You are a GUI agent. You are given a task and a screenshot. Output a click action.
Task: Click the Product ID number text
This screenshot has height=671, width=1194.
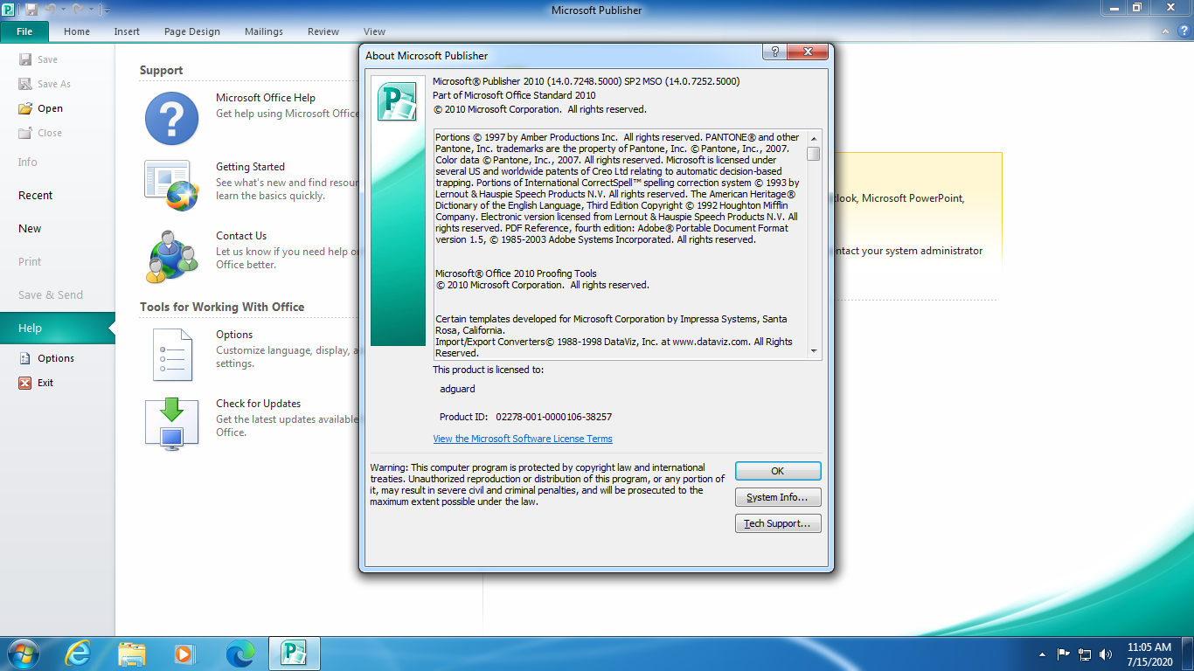(554, 417)
